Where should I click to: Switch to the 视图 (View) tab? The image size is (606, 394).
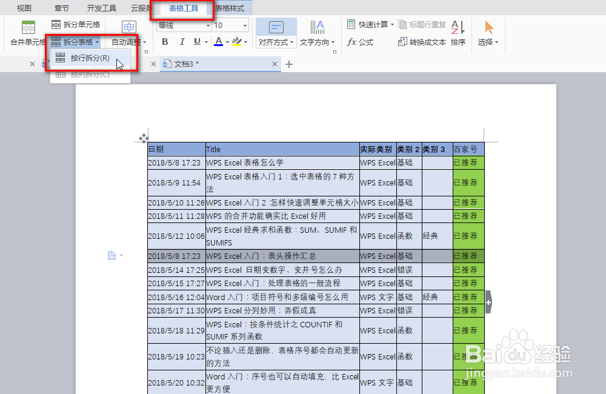[24, 8]
